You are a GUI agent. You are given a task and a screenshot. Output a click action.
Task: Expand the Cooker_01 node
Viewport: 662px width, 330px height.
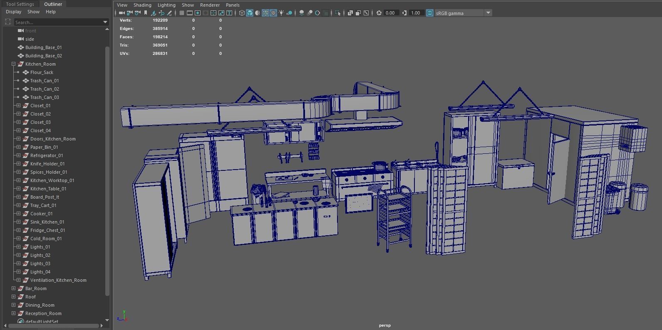point(18,214)
